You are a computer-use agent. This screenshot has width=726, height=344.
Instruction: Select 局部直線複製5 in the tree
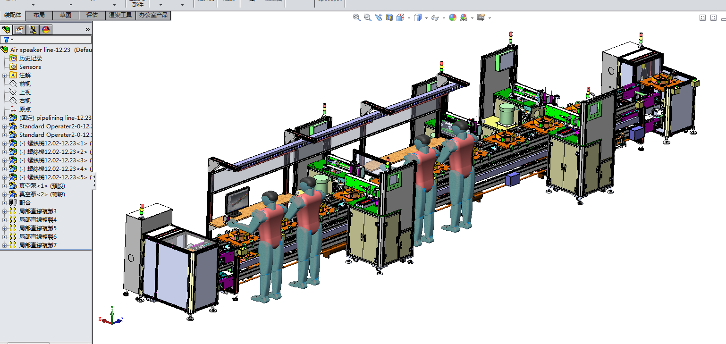click(x=38, y=228)
